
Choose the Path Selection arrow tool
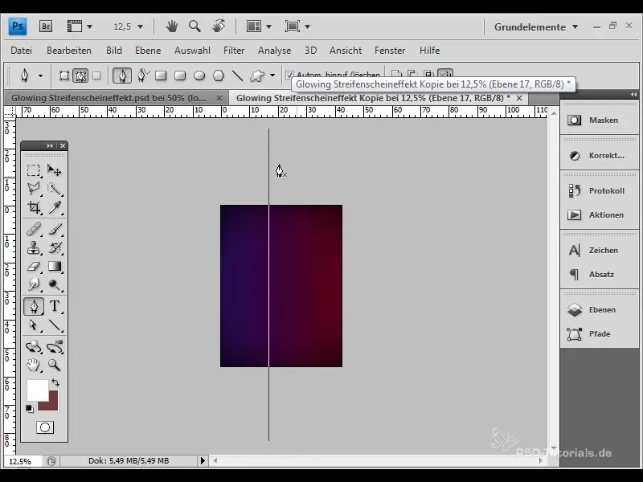34,325
